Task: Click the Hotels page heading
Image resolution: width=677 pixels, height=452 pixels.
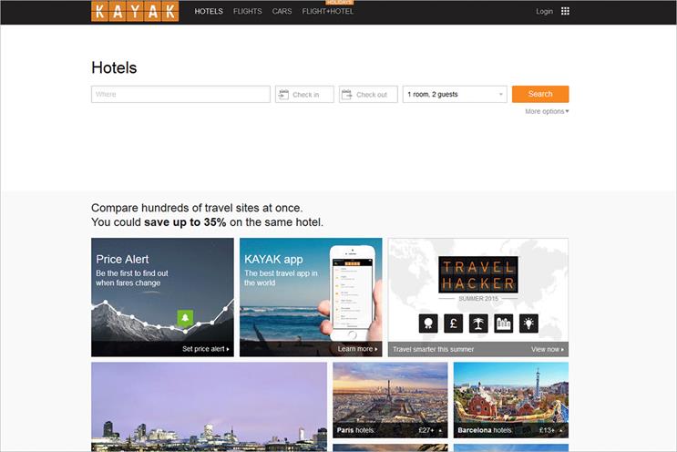Action: pyautogui.click(x=114, y=67)
